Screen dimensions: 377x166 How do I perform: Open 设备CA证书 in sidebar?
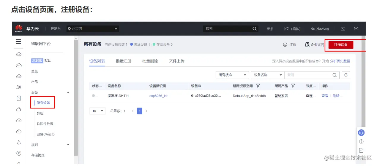pos(46,134)
